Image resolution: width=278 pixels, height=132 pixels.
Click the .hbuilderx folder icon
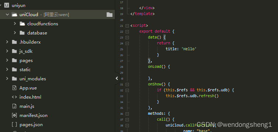[14, 42]
